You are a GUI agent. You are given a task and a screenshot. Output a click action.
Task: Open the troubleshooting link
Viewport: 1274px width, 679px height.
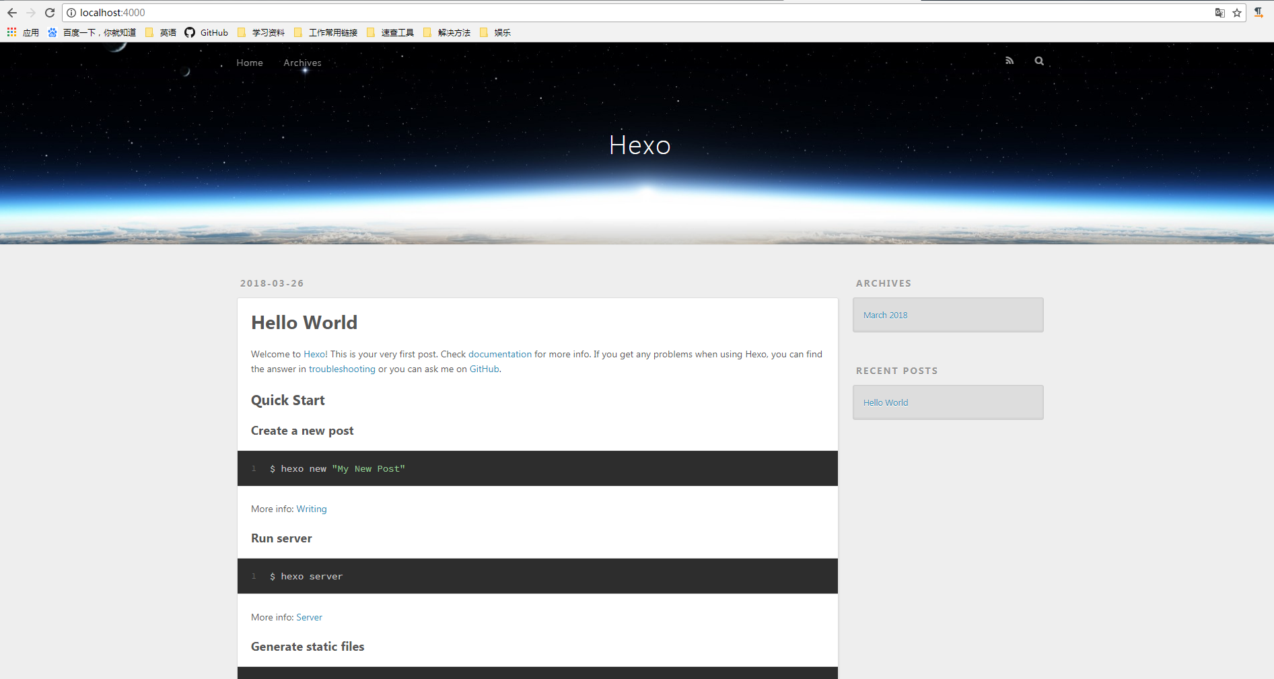[x=342, y=369]
